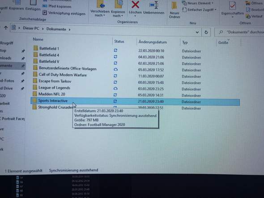The height and width of the screenshot is (198, 264).
Task: Click Synchronisierung ausstehend in status bar
Action: 73,170
